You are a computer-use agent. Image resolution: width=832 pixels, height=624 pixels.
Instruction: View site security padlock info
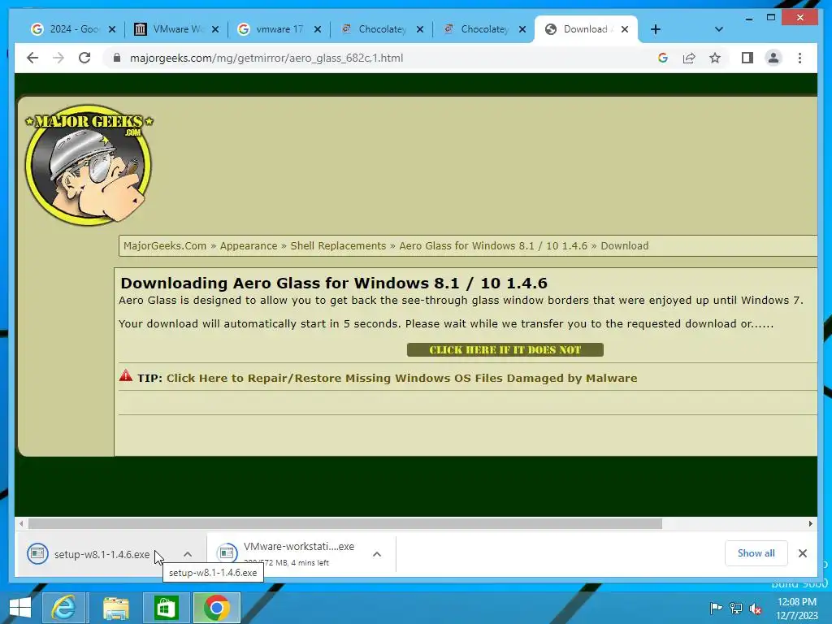117,58
